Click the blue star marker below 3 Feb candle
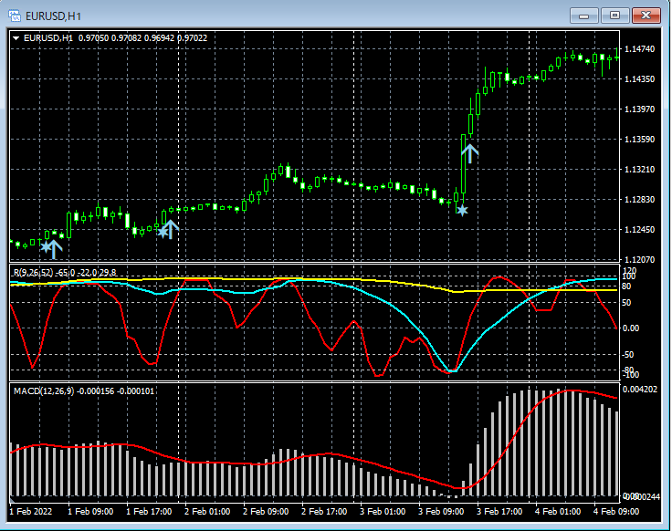The height and width of the screenshot is (531, 672). (462, 211)
